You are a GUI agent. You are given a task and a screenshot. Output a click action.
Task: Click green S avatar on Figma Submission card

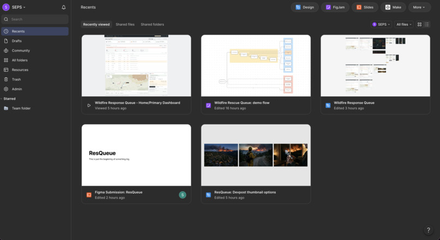pyautogui.click(x=182, y=195)
